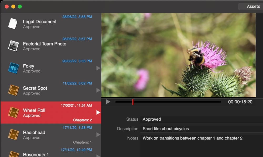Click the 17/11/20, 12:49 PM timestamp
Screen dimensions: 263x157
(x=76, y=150)
